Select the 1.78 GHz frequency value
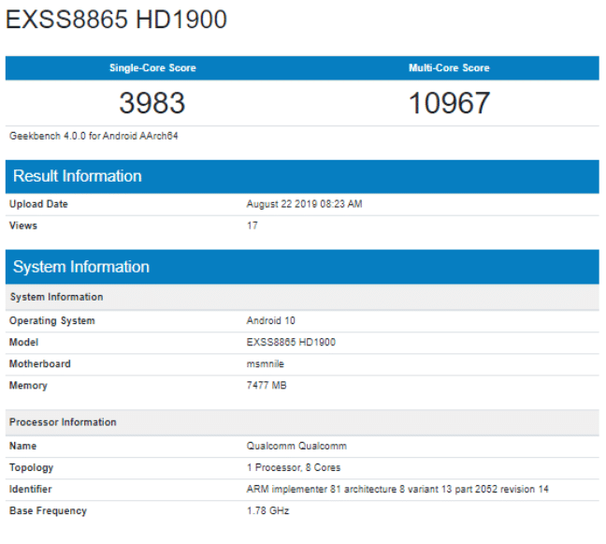 pos(268,511)
